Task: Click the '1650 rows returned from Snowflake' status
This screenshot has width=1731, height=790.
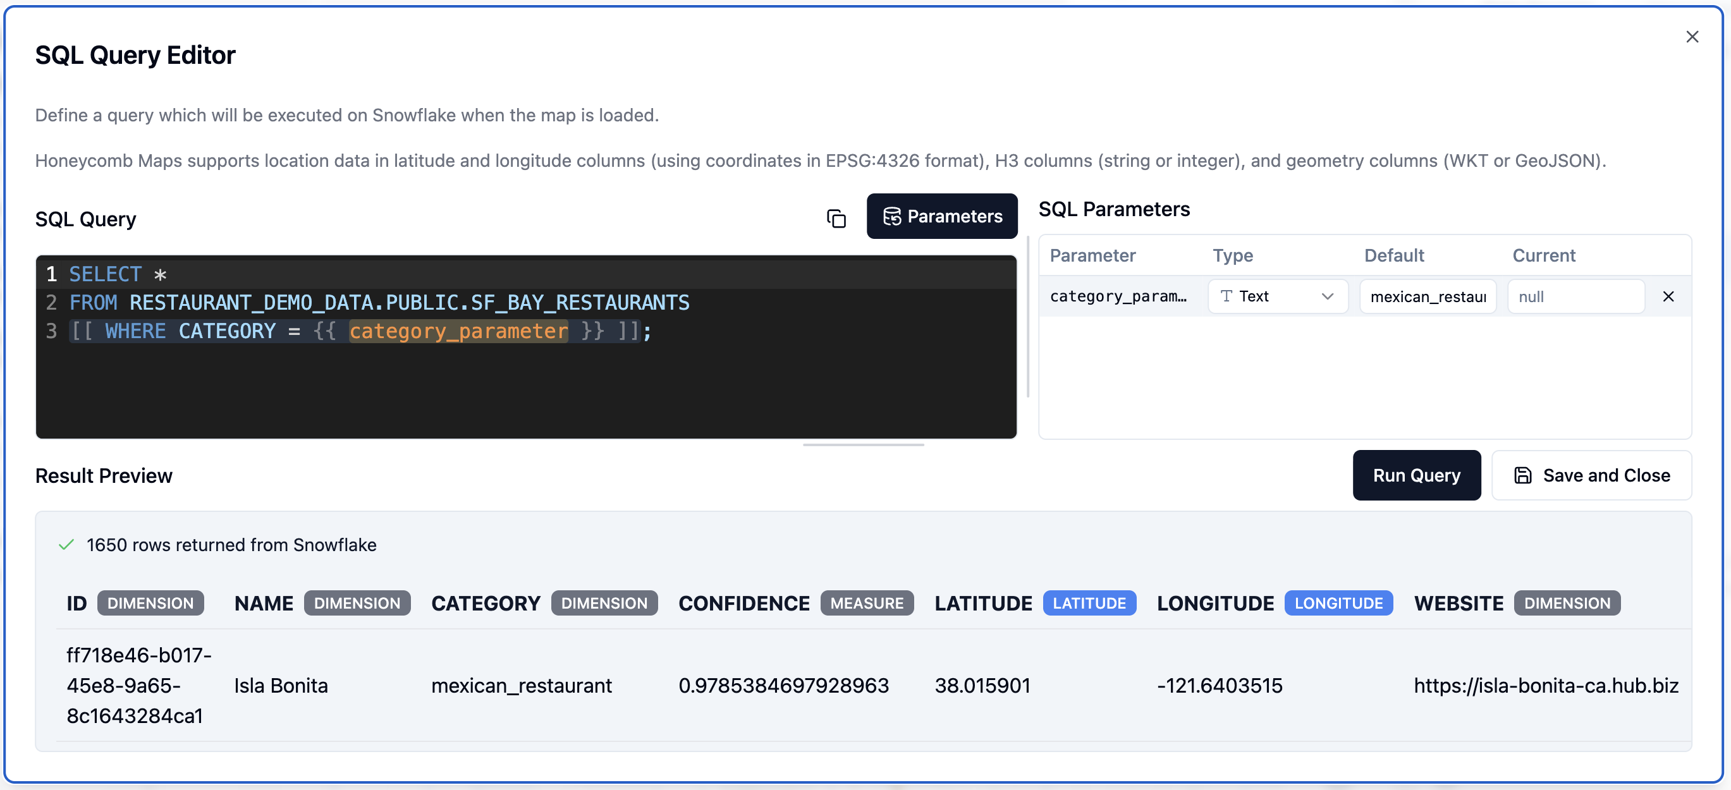Action: 231,544
